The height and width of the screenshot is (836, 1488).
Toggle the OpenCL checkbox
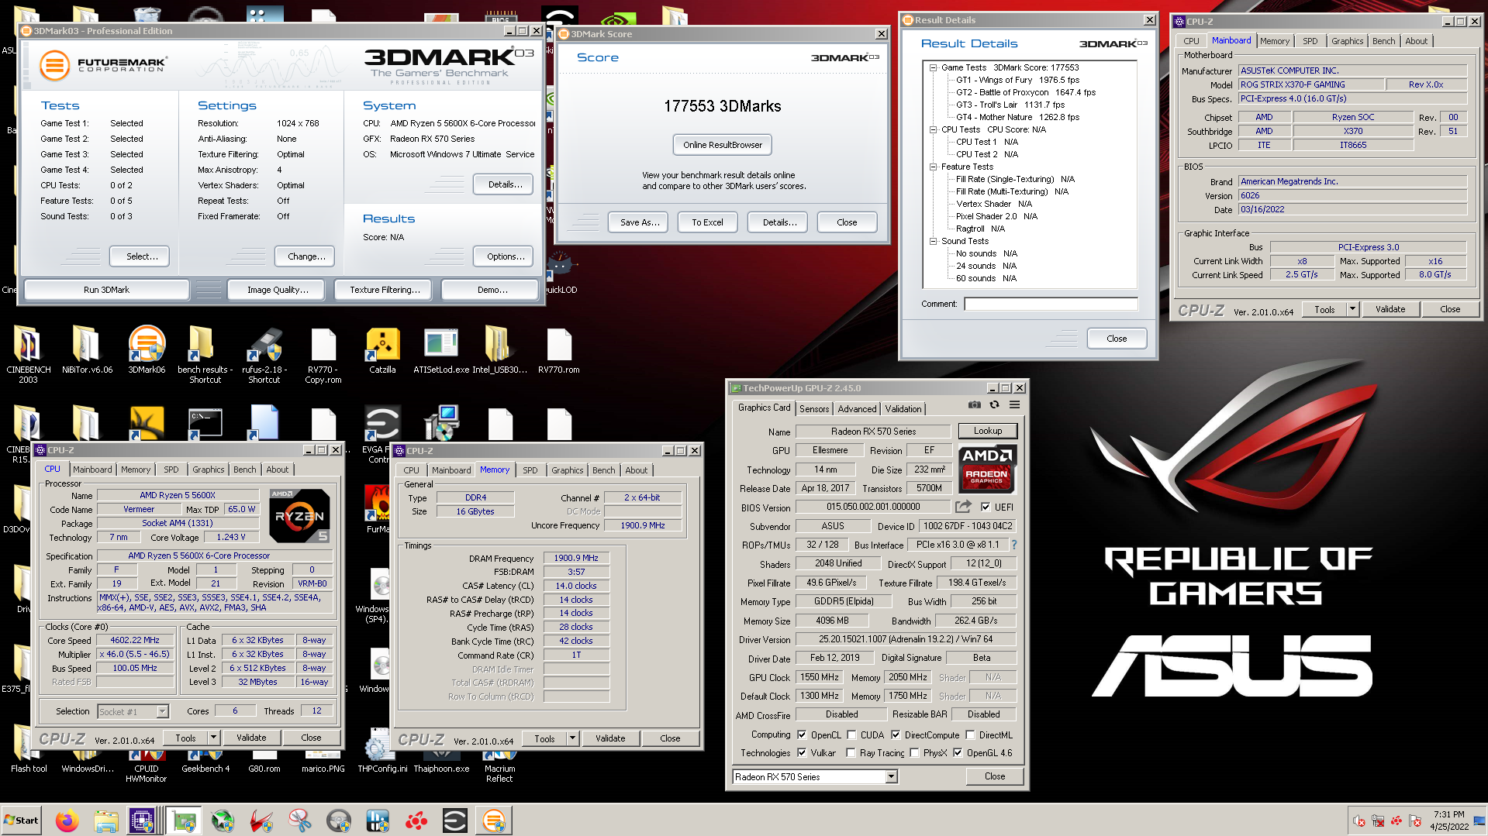[x=803, y=735]
